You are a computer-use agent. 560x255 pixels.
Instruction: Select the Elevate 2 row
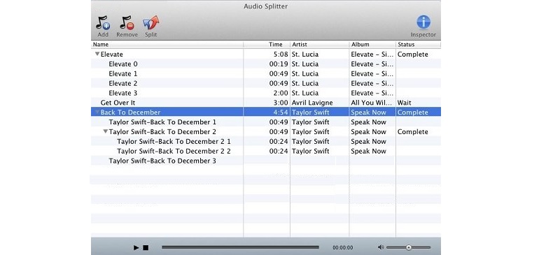266,83
